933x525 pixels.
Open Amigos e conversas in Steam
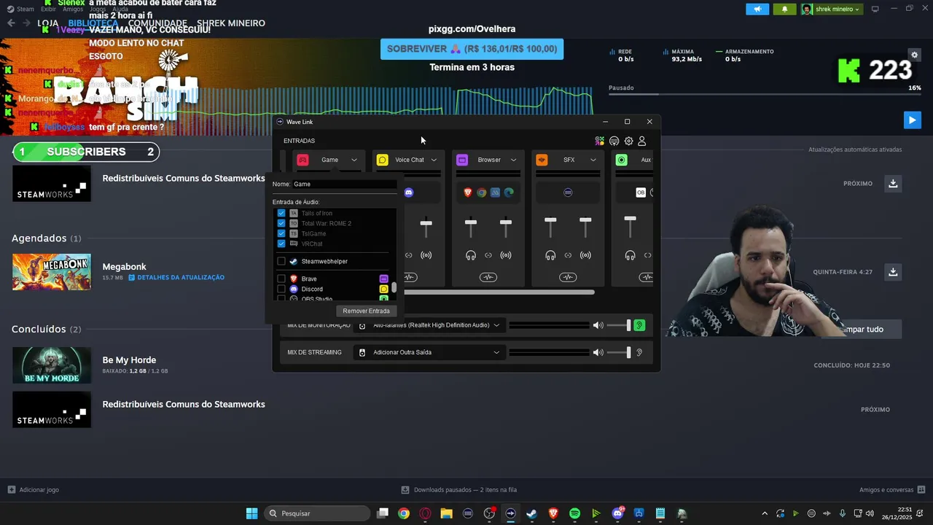click(892, 490)
